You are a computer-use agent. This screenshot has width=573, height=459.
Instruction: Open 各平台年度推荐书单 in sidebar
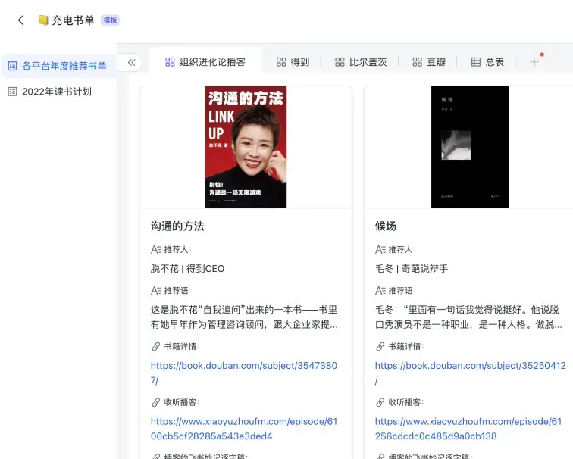click(x=58, y=66)
